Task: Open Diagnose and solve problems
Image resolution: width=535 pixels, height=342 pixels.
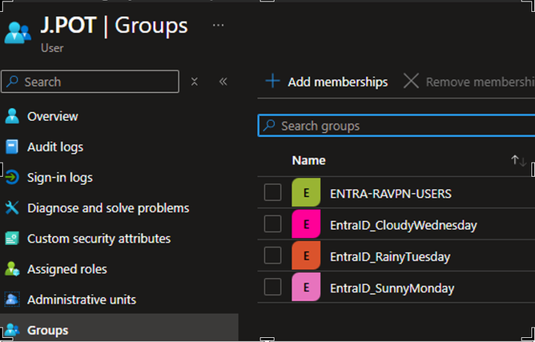Action: pos(108,208)
